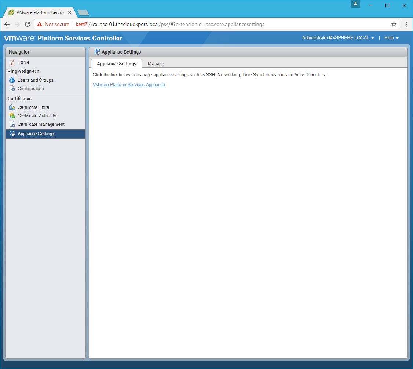Expand the Administrator@VSPHERE.LOCAL user dropdown
The height and width of the screenshot is (369, 413).
[338, 38]
